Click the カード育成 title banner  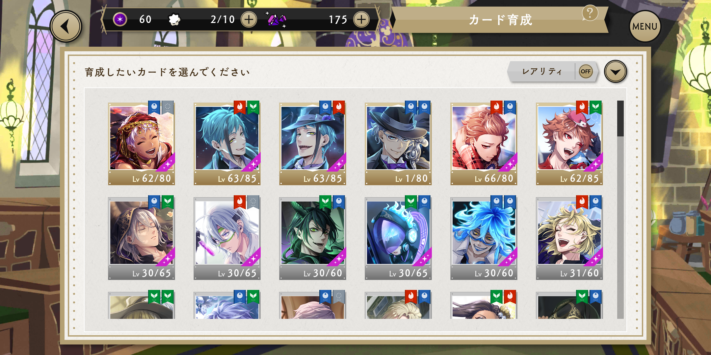click(500, 20)
